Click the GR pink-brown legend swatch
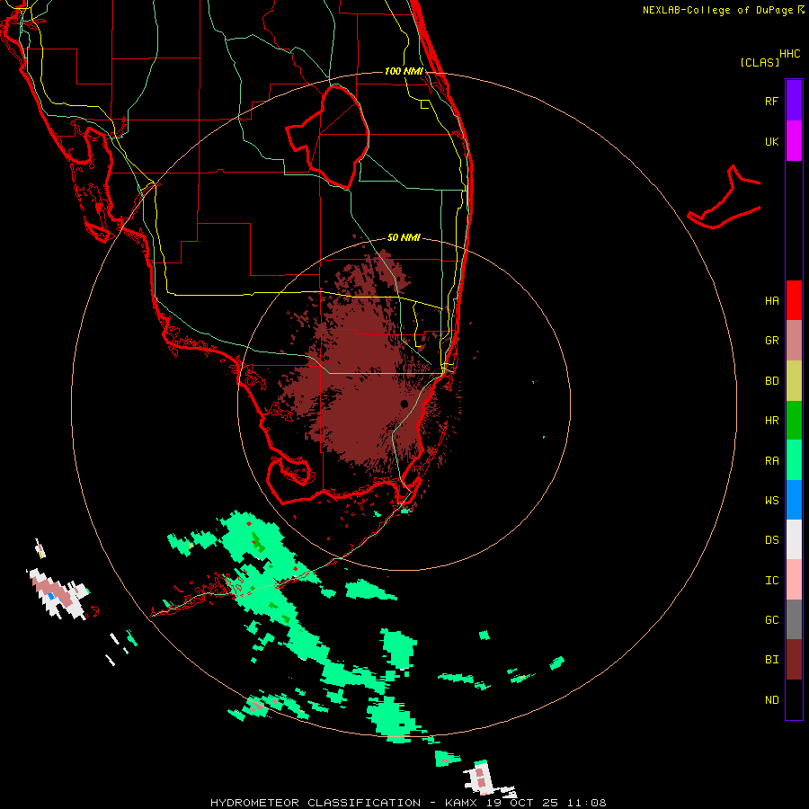 pos(794,341)
